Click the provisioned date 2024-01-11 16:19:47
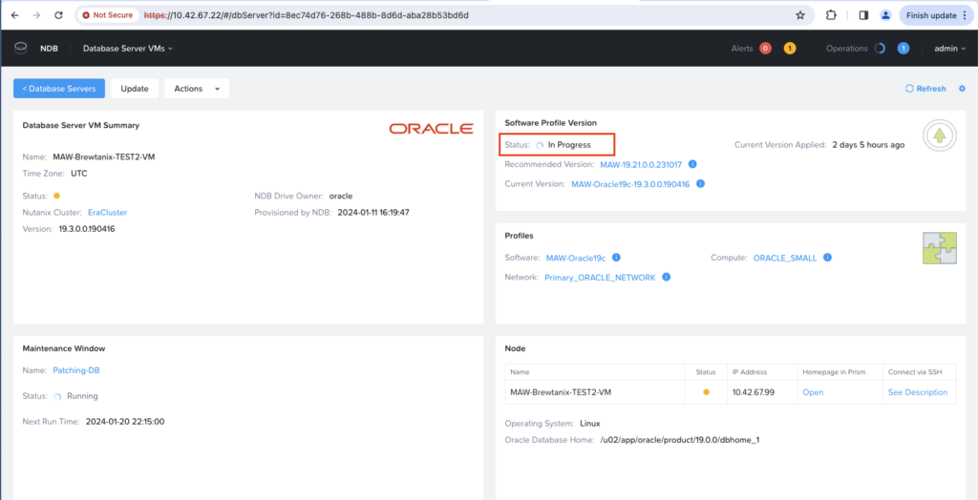The width and height of the screenshot is (978, 500). [x=373, y=213]
